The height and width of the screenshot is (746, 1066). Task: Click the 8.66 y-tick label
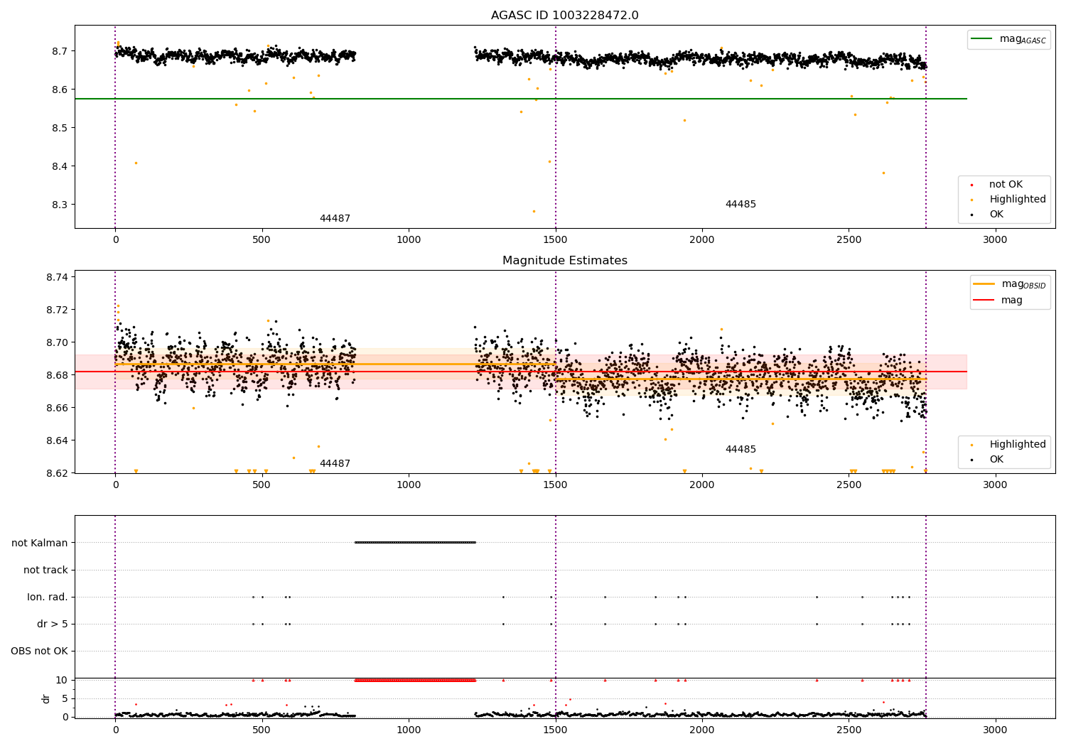tap(57, 408)
